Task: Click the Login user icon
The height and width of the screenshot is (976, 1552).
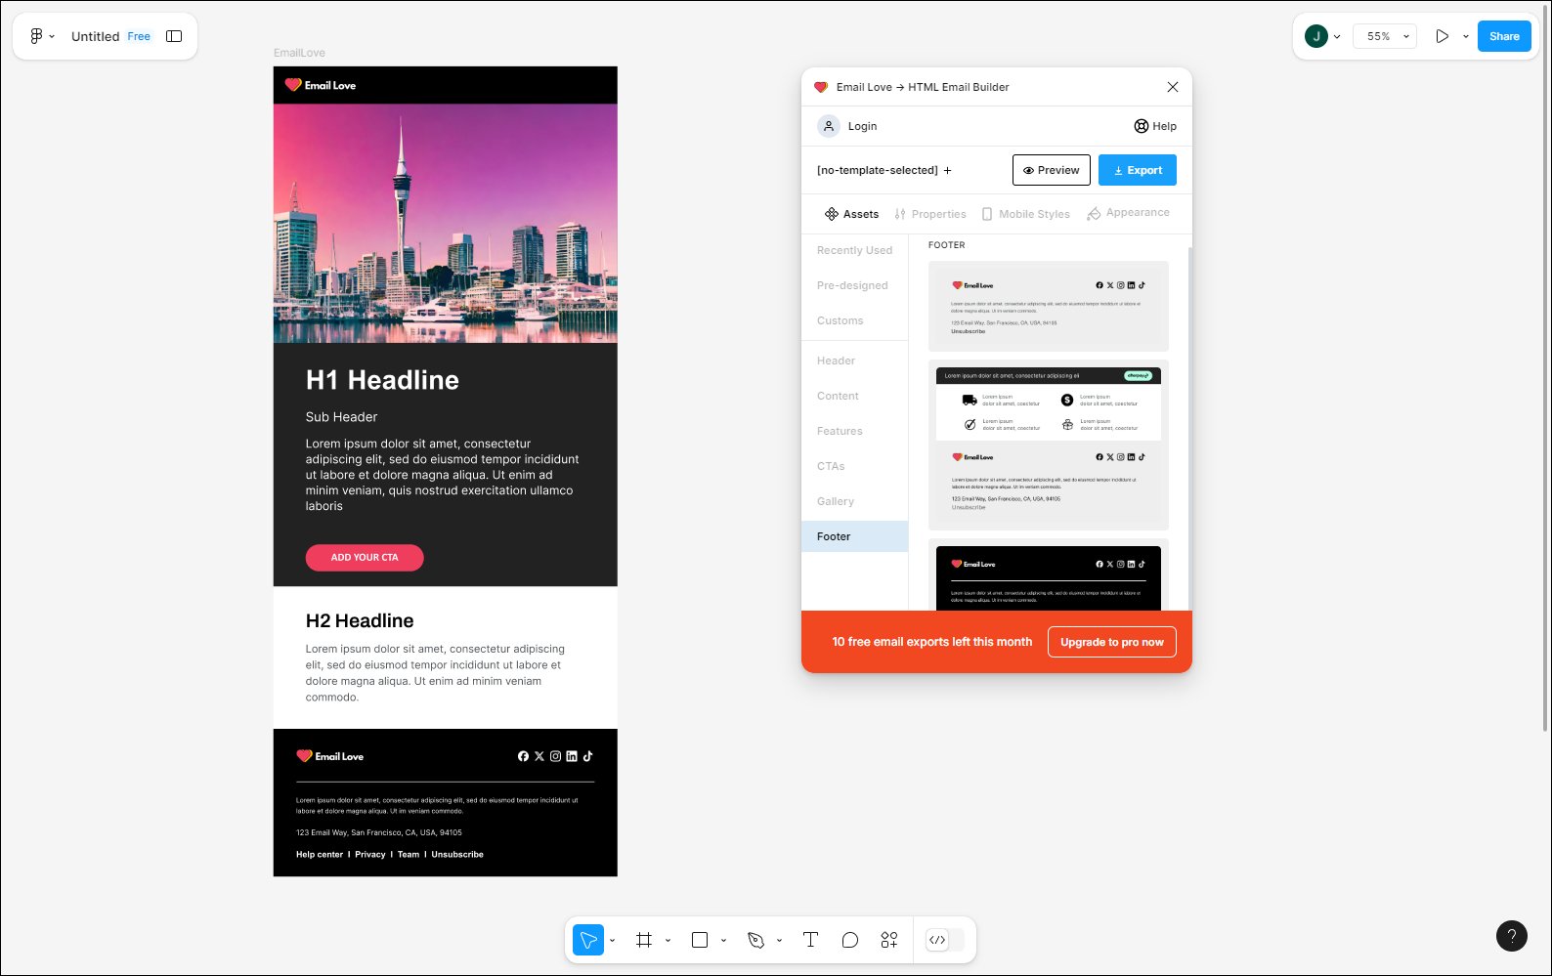Action: pyautogui.click(x=829, y=126)
